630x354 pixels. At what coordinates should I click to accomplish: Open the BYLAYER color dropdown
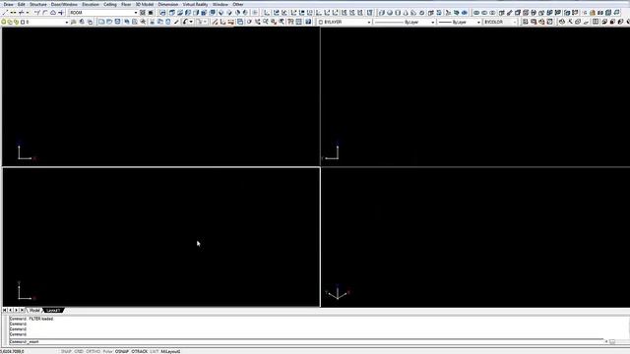369,22
